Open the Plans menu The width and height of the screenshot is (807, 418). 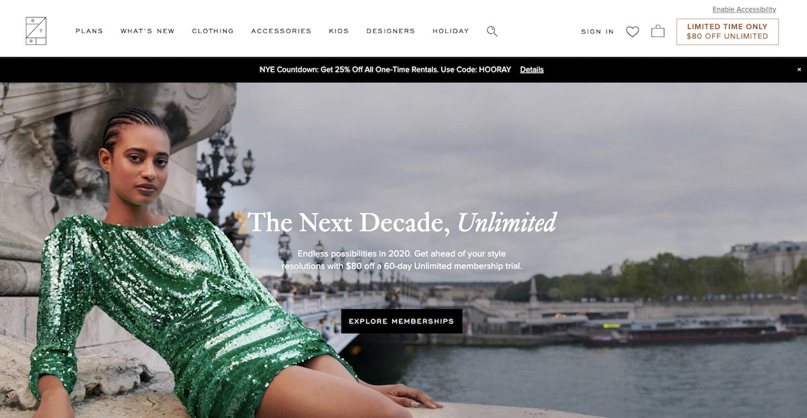[x=89, y=31]
